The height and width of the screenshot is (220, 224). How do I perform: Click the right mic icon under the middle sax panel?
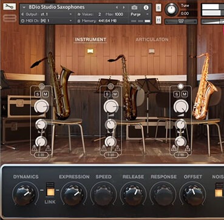pyautogui.click(x=118, y=148)
